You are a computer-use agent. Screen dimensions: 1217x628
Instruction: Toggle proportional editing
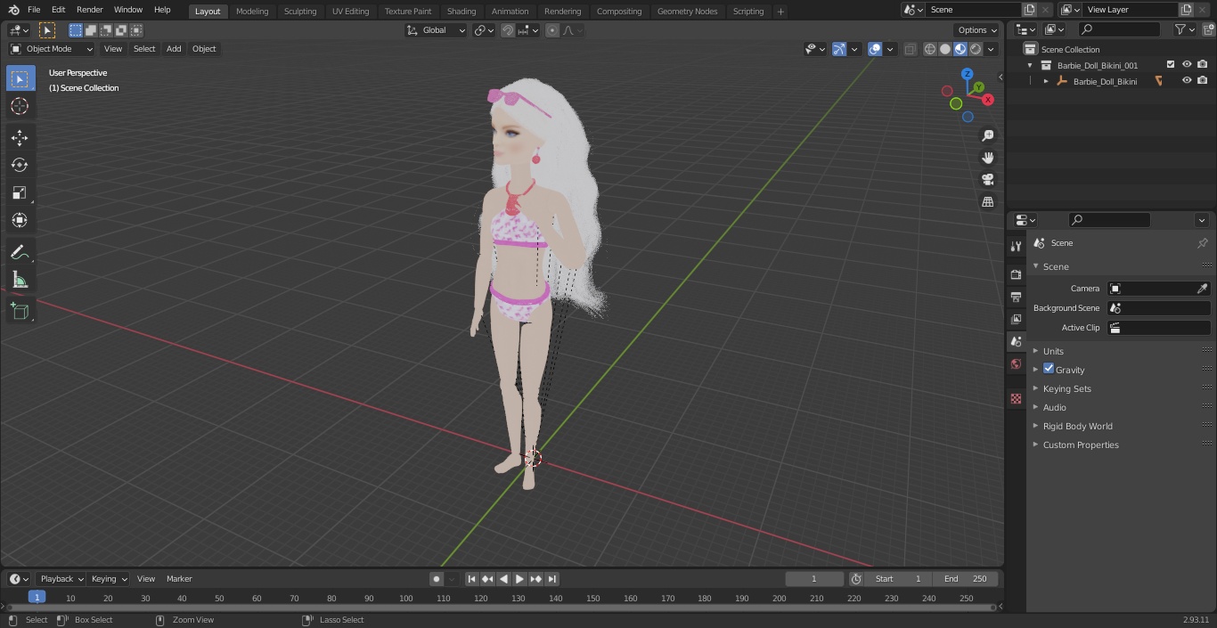click(552, 30)
